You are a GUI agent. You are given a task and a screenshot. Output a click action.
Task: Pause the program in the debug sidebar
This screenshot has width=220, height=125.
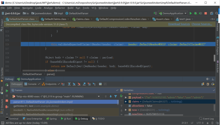point(7,96)
